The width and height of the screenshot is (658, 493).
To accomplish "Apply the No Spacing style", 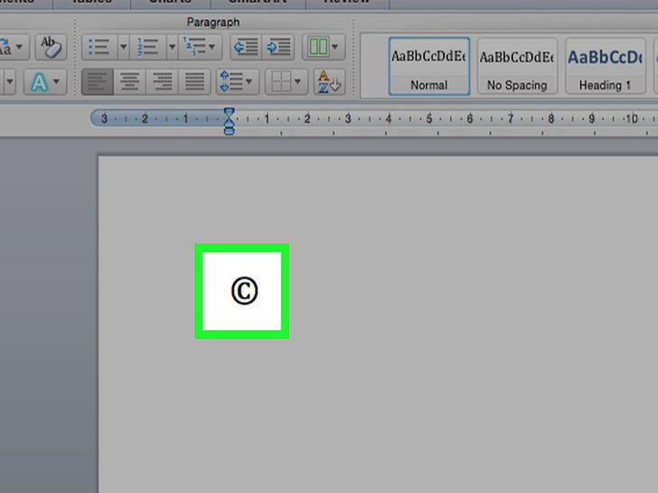I will click(x=517, y=66).
